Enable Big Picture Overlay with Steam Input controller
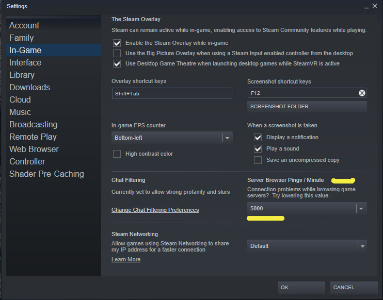Screen dimensions: 383x300 [117, 54]
